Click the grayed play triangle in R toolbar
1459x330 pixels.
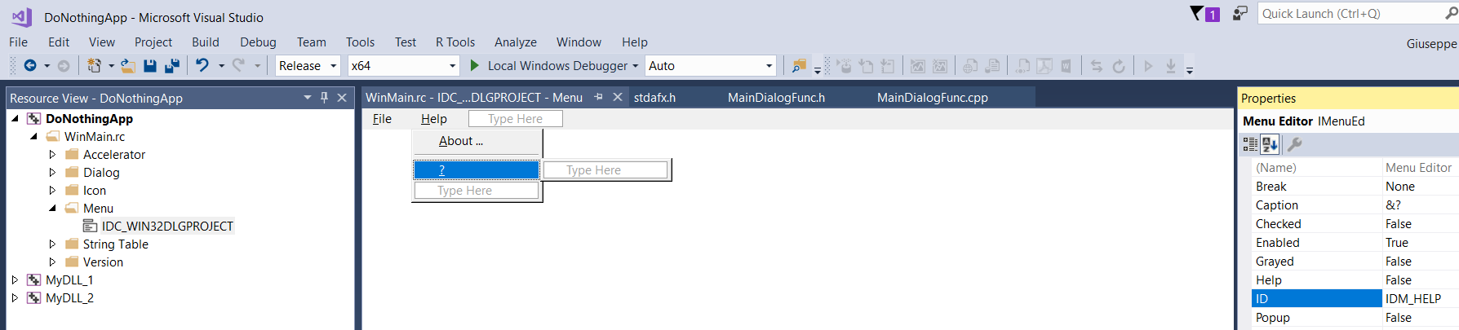1148,65
